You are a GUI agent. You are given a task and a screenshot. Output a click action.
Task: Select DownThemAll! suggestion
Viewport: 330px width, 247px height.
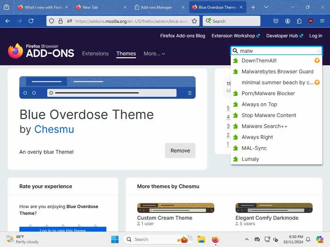point(276,61)
